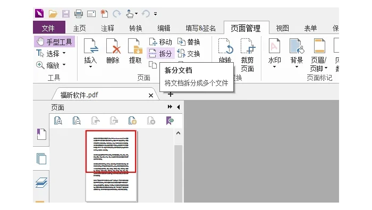Switch to the 表单 tab
372x210 pixels.
coord(310,28)
